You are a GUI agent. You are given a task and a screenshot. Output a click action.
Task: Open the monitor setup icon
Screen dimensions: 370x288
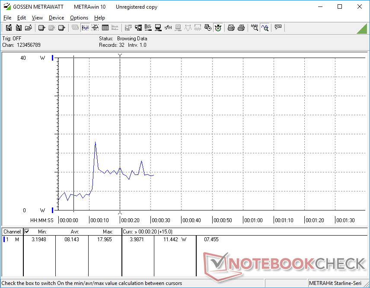[158, 28]
